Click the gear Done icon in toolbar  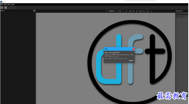[x=2, y=8]
